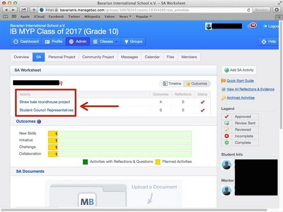Viewport: 283px width, 212px height.
Task: Click the info icon next to Outcomes
Action: 39,121
